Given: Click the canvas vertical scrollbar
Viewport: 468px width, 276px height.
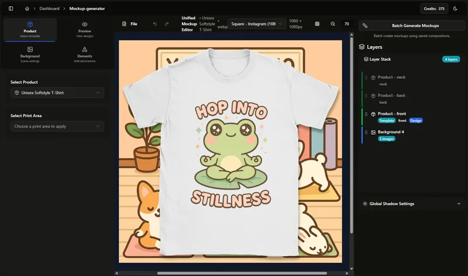Looking at the screenshot, I should click(x=352, y=135).
